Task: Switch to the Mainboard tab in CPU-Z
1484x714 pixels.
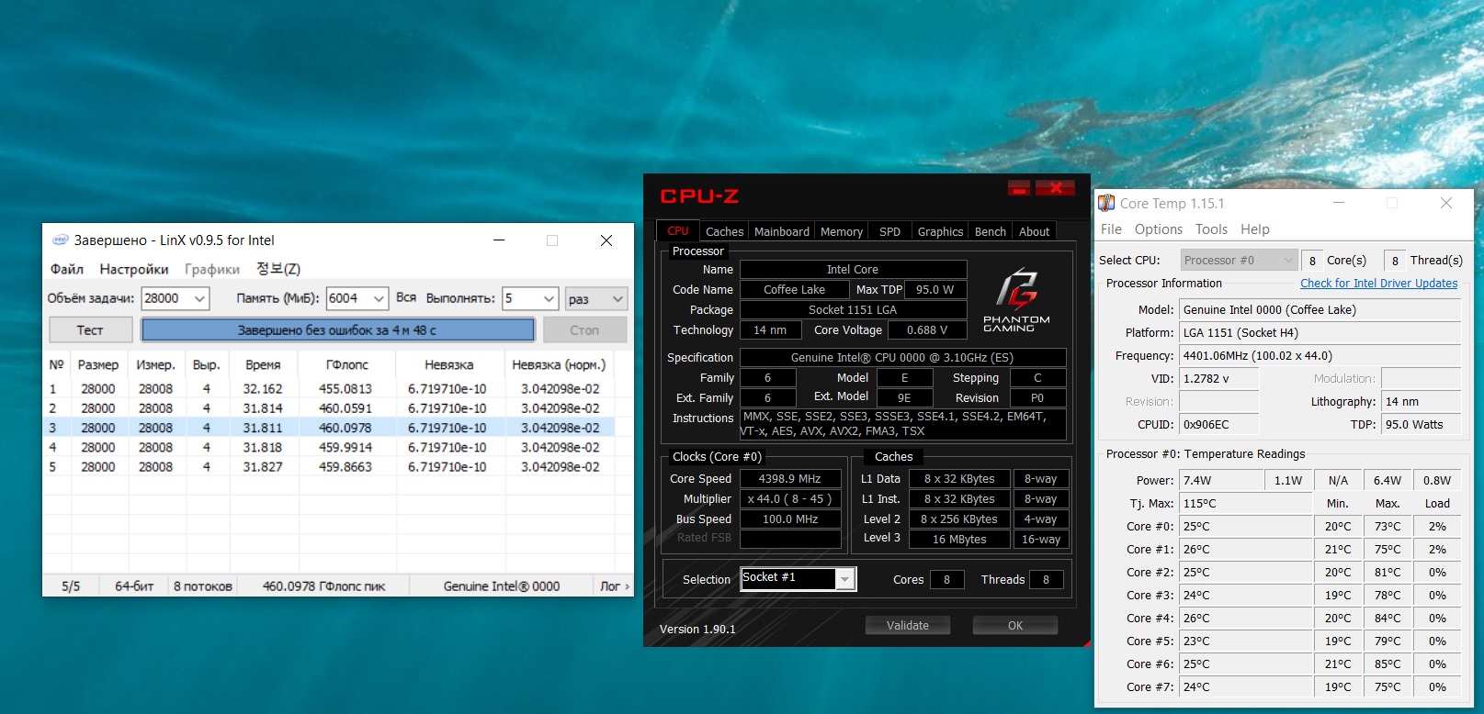Action: click(x=782, y=231)
